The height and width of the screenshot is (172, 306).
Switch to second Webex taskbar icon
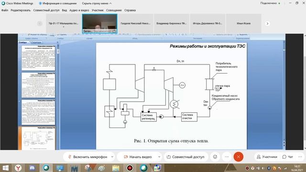pos(143,168)
